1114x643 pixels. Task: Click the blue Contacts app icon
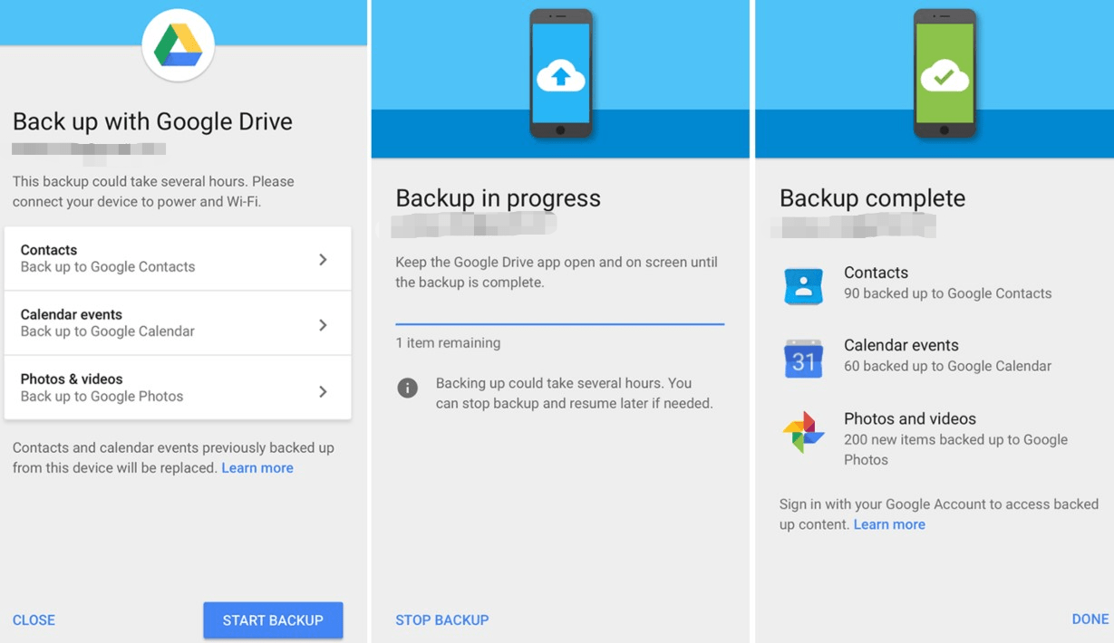pyautogui.click(x=803, y=286)
